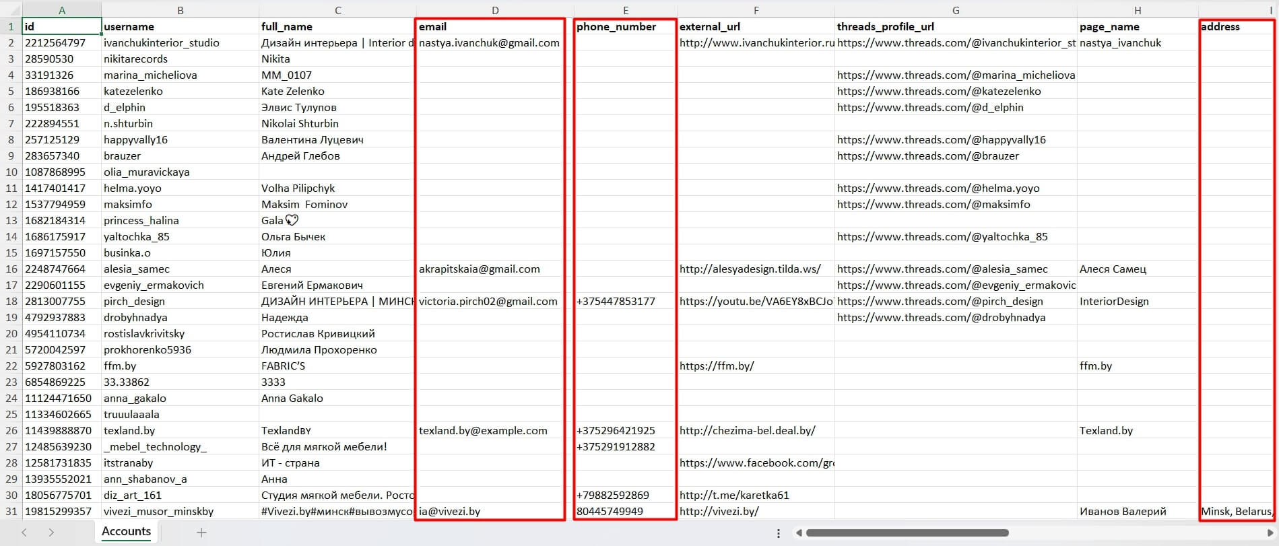1279x546 pixels.
Task: Select username cell nikitarecords
Action: pos(180,59)
